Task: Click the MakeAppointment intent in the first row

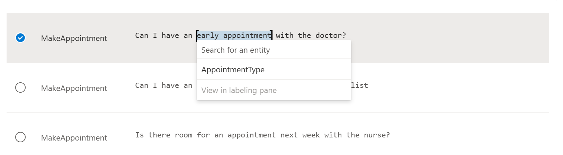Action: (74, 38)
